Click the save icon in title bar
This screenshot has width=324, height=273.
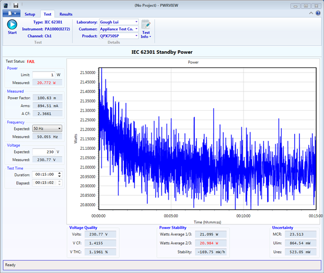tap(16, 5)
